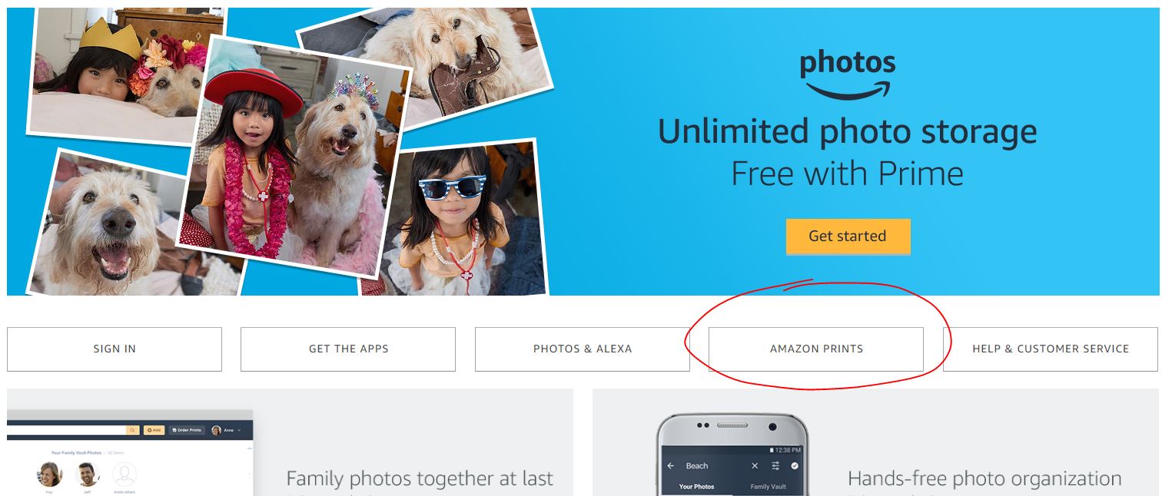Open the filter sliders icon on phone

(775, 466)
